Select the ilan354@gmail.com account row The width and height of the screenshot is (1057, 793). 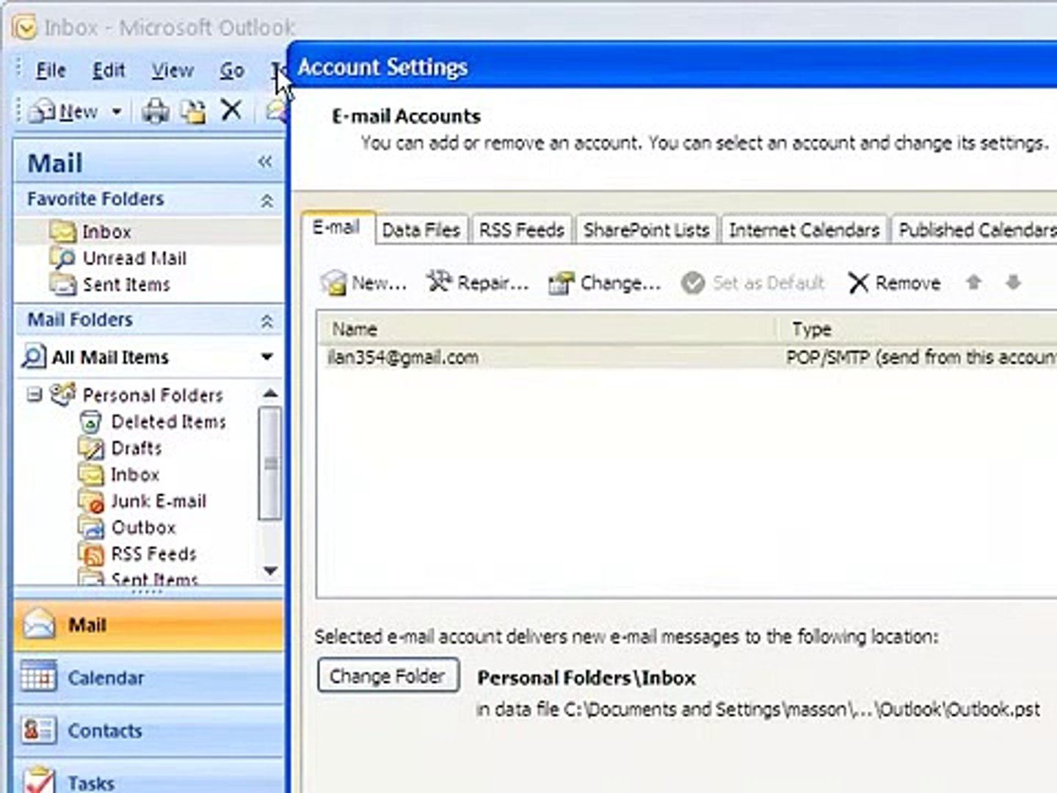(x=688, y=358)
